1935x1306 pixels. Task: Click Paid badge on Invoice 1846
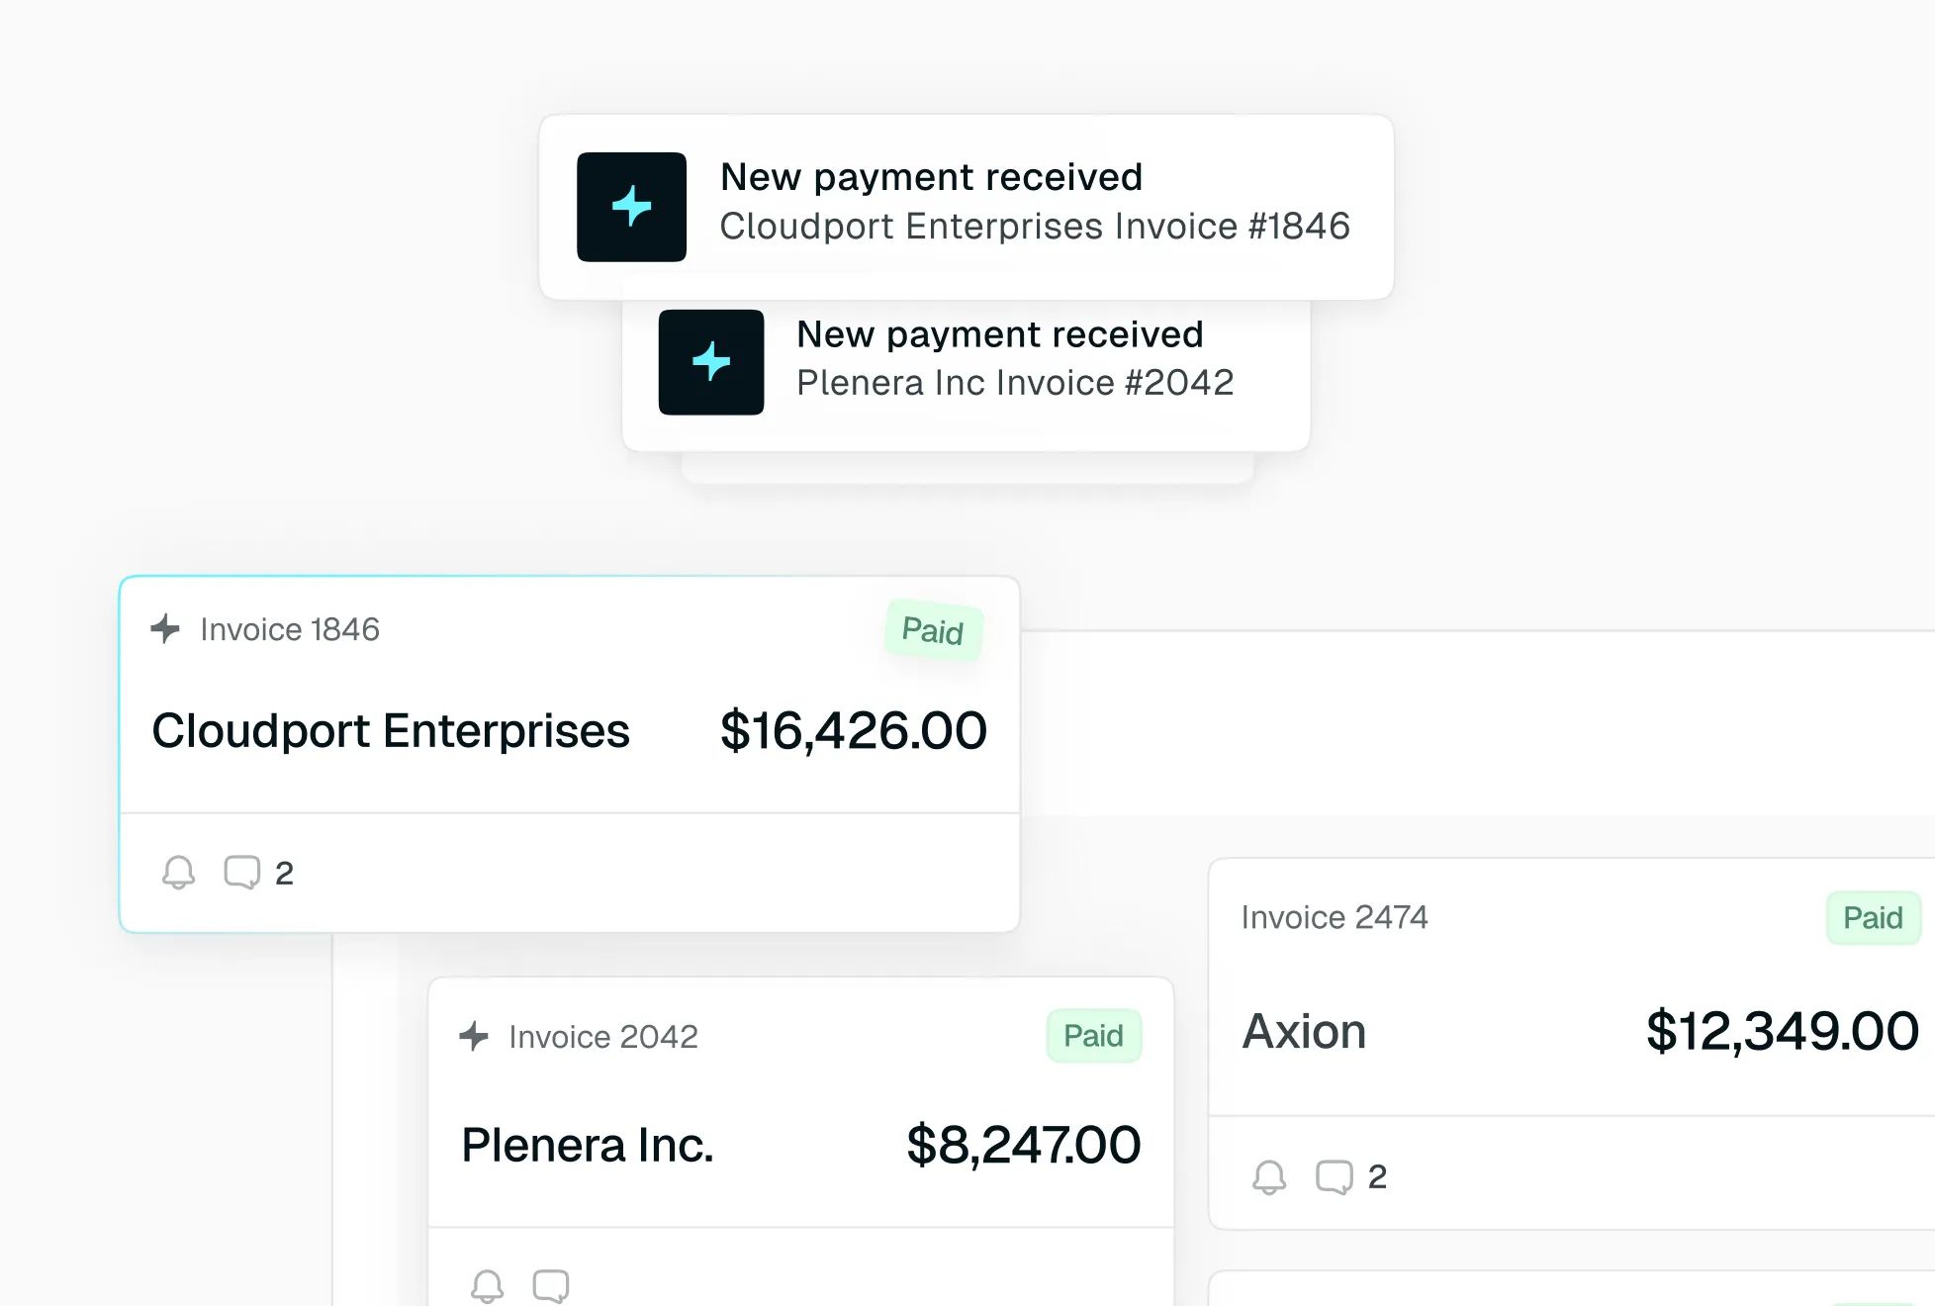pos(933,630)
